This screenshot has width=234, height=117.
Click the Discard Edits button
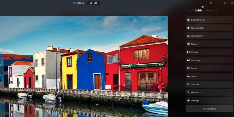(209, 109)
